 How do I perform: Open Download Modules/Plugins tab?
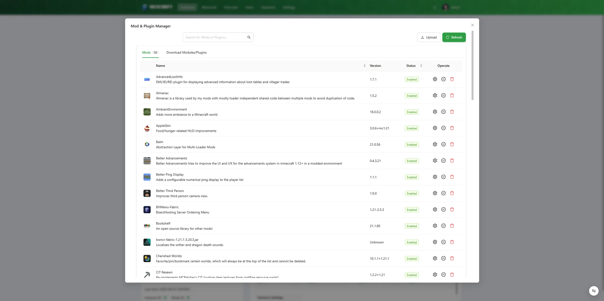point(186,52)
